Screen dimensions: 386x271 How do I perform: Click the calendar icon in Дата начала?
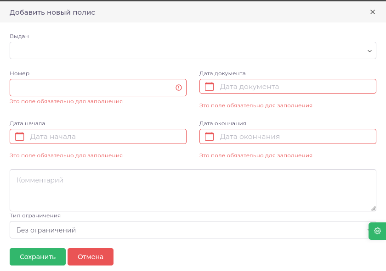20,136
